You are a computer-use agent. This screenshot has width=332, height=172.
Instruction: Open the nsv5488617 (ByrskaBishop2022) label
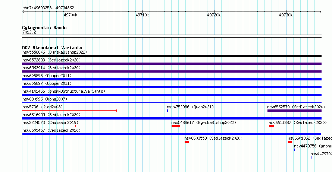(x=204, y=122)
